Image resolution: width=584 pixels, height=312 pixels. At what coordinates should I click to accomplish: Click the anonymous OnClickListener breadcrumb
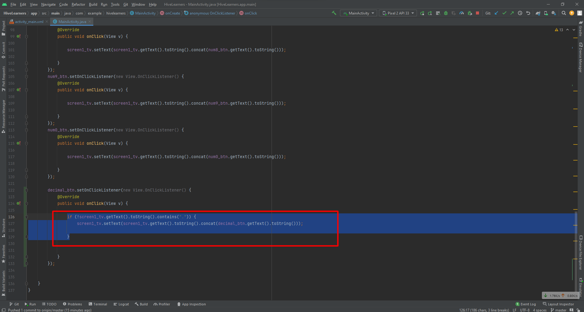coord(210,13)
